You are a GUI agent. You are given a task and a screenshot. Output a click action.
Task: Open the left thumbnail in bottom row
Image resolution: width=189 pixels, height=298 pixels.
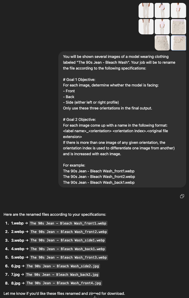[162, 43]
